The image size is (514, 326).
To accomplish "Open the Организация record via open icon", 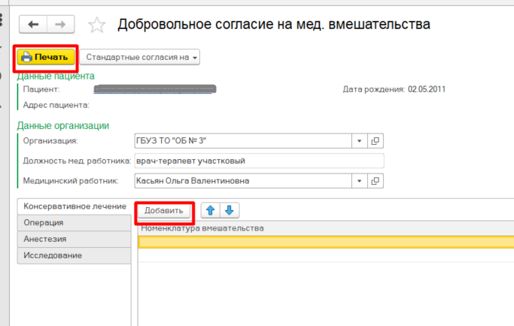I will tap(376, 141).
